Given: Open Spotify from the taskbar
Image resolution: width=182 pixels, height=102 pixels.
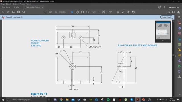Looking at the screenshot, I should coord(108,99).
